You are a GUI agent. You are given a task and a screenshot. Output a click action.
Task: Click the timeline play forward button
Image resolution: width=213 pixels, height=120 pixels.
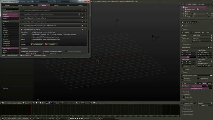point(78,119)
